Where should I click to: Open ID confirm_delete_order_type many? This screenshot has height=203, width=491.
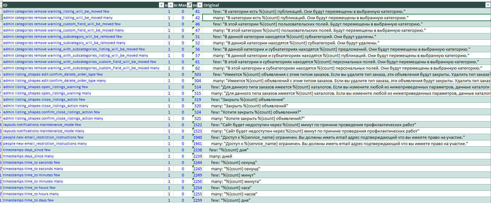(x=54, y=81)
